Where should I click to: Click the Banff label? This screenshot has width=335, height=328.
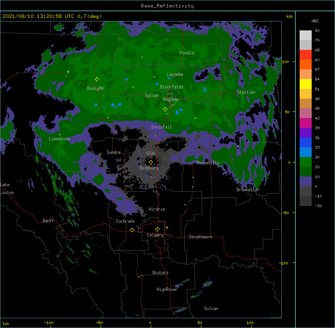pyautogui.click(x=48, y=221)
